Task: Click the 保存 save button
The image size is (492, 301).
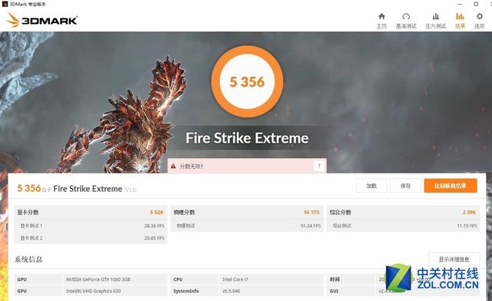Action: [405, 186]
